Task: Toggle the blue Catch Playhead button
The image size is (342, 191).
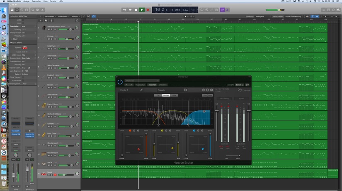Action: click(94, 16)
